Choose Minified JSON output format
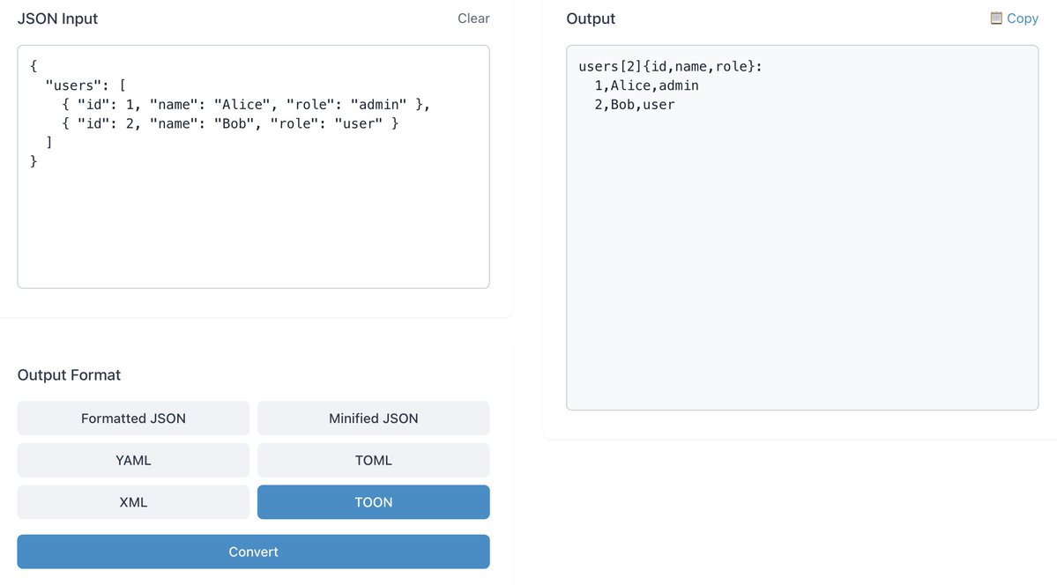The image size is (1057, 585). [x=373, y=418]
